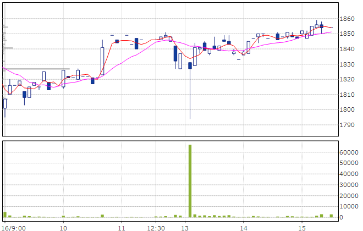This screenshot has height=231, width=363.
Task: Click the 20000 volume axis label
Action: tap(349, 196)
